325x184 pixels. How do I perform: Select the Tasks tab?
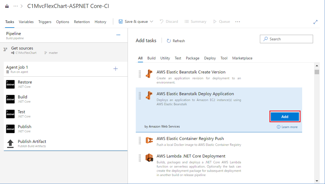10,22
